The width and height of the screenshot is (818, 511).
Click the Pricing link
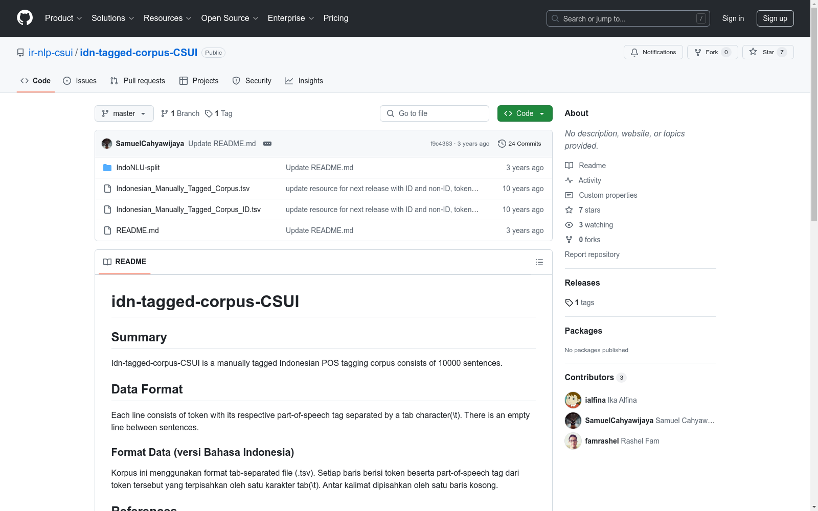click(336, 18)
